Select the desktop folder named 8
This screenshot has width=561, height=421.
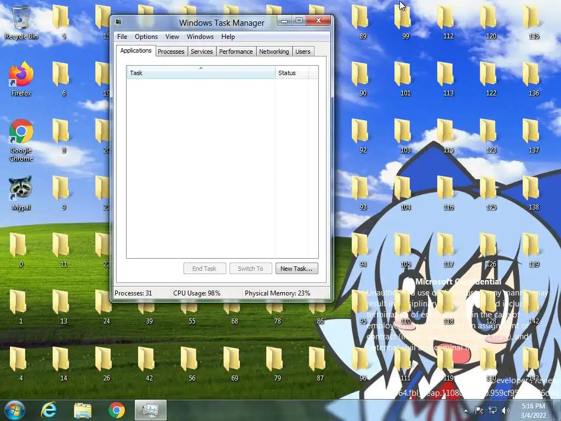[64, 136]
